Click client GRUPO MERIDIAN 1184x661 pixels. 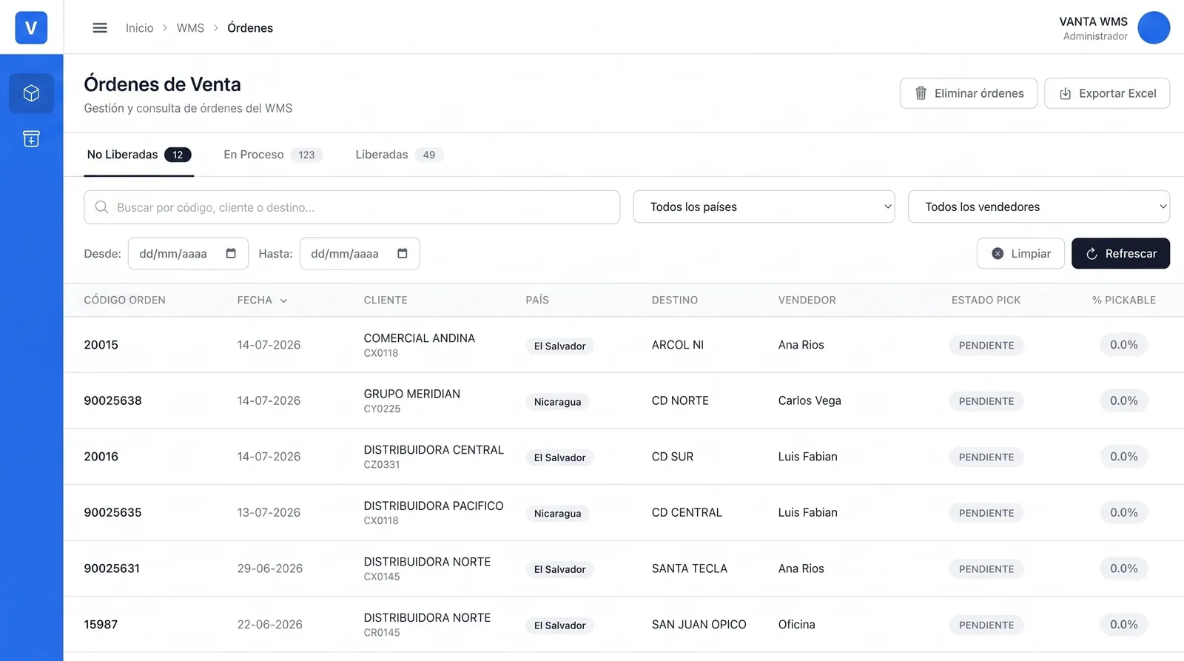411,394
